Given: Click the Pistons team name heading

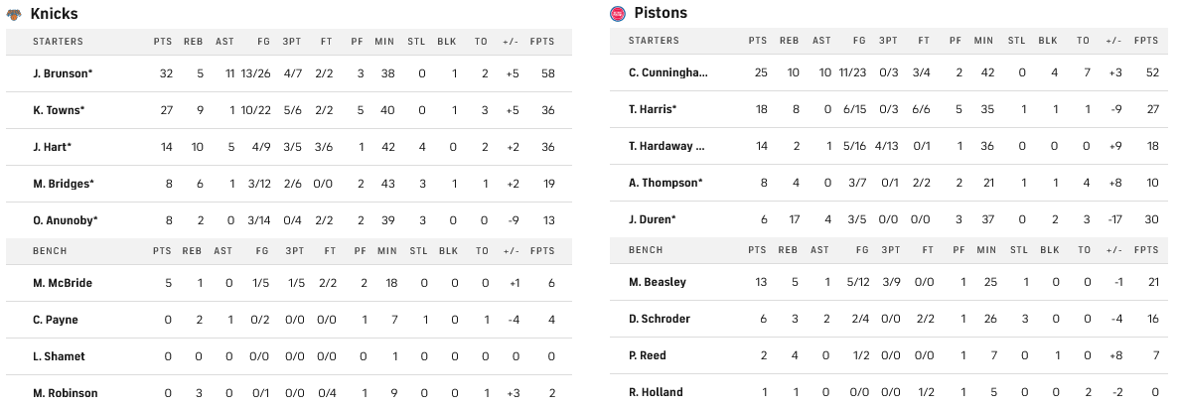Looking at the screenshot, I should point(661,14).
